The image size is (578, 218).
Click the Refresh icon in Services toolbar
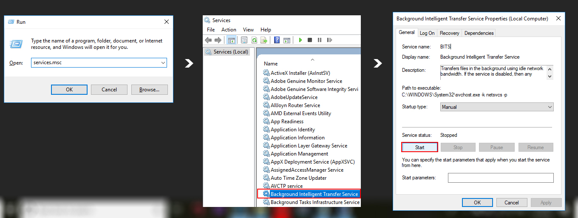click(254, 40)
